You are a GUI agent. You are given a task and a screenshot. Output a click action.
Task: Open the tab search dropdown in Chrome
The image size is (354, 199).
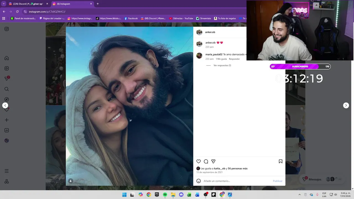pyautogui.click(x=4, y=4)
